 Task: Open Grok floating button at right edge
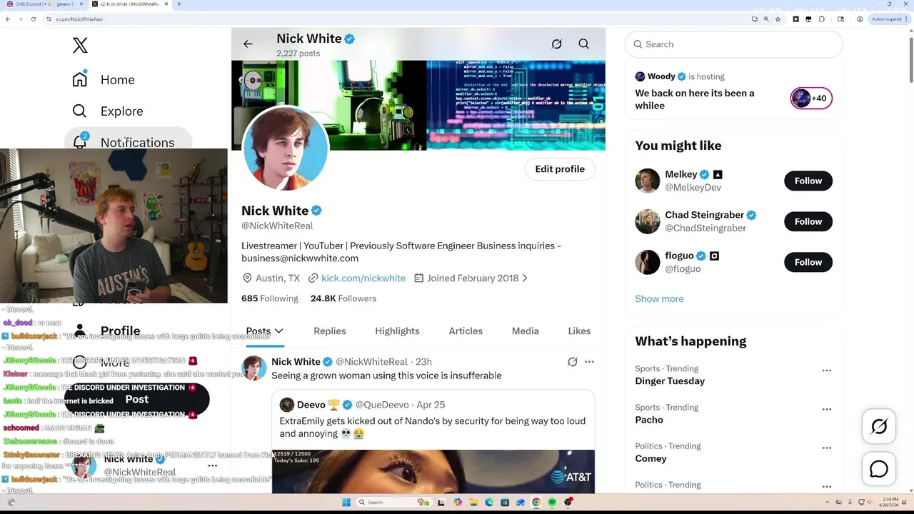pyautogui.click(x=879, y=427)
